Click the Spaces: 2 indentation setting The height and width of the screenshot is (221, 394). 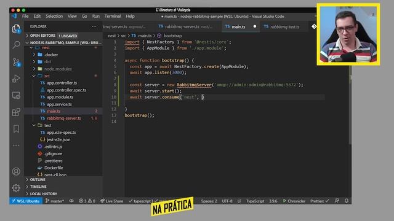pyautogui.click(x=209, y=201)
